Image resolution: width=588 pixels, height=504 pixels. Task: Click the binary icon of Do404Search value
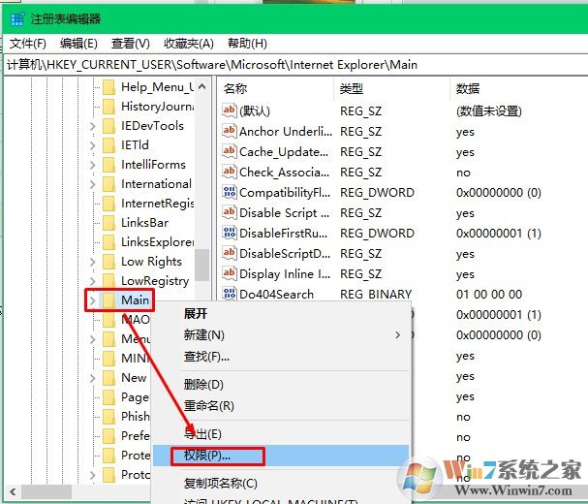[230, 294]
